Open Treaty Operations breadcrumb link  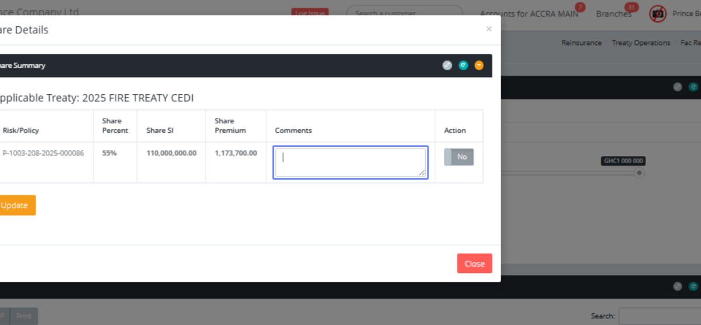(x=641, y=43)
